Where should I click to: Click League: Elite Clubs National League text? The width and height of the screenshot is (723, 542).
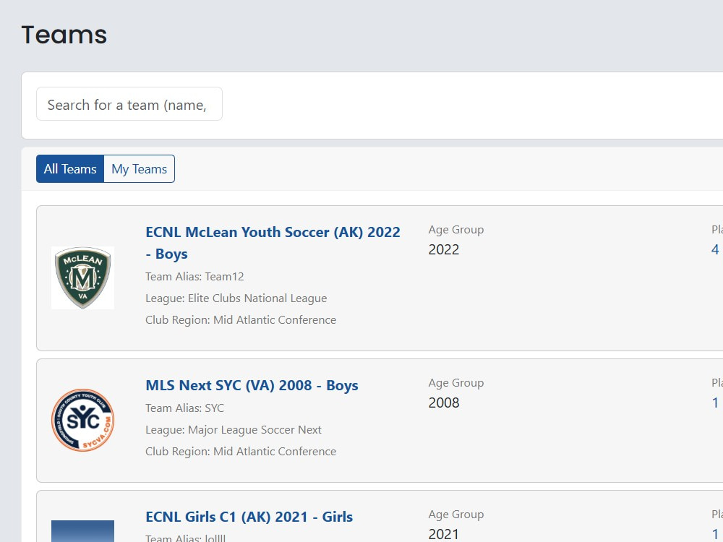236,298
